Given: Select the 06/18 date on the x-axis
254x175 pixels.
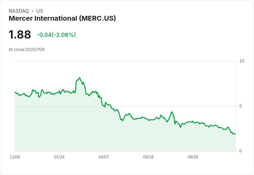Looking at the screenshot, I should point(148,157).
